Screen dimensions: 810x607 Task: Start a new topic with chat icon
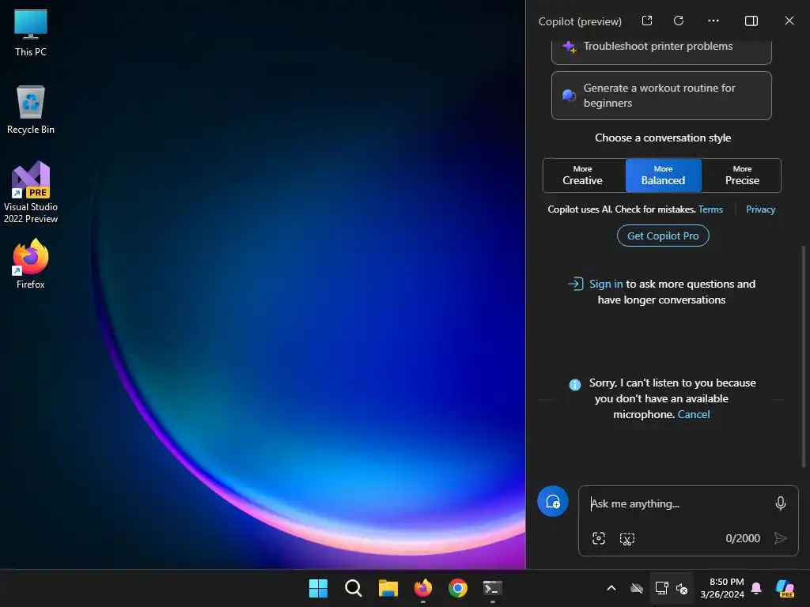(553, 501)
